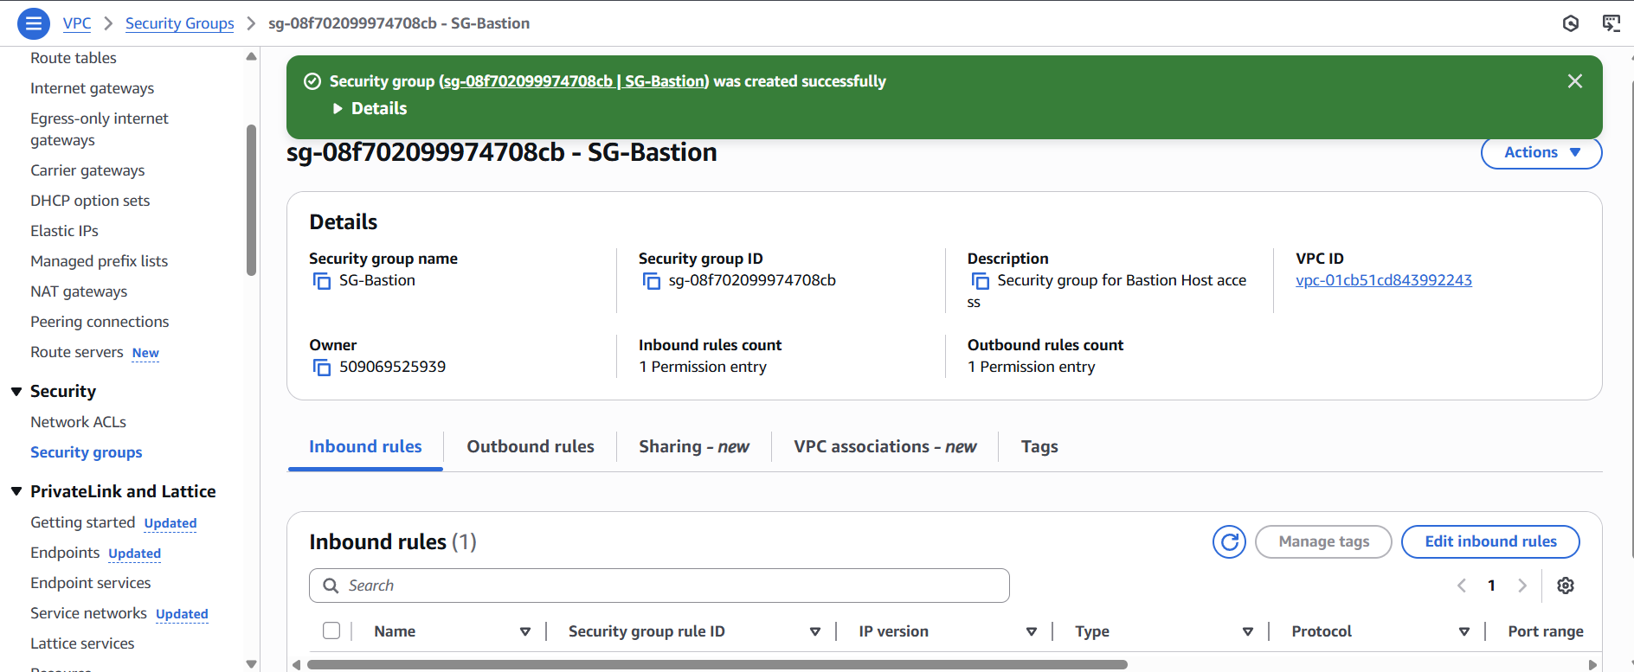Viewport: 1634px width, 672px height.
Task: Open the Actions dropdown
Action: 1541,152
